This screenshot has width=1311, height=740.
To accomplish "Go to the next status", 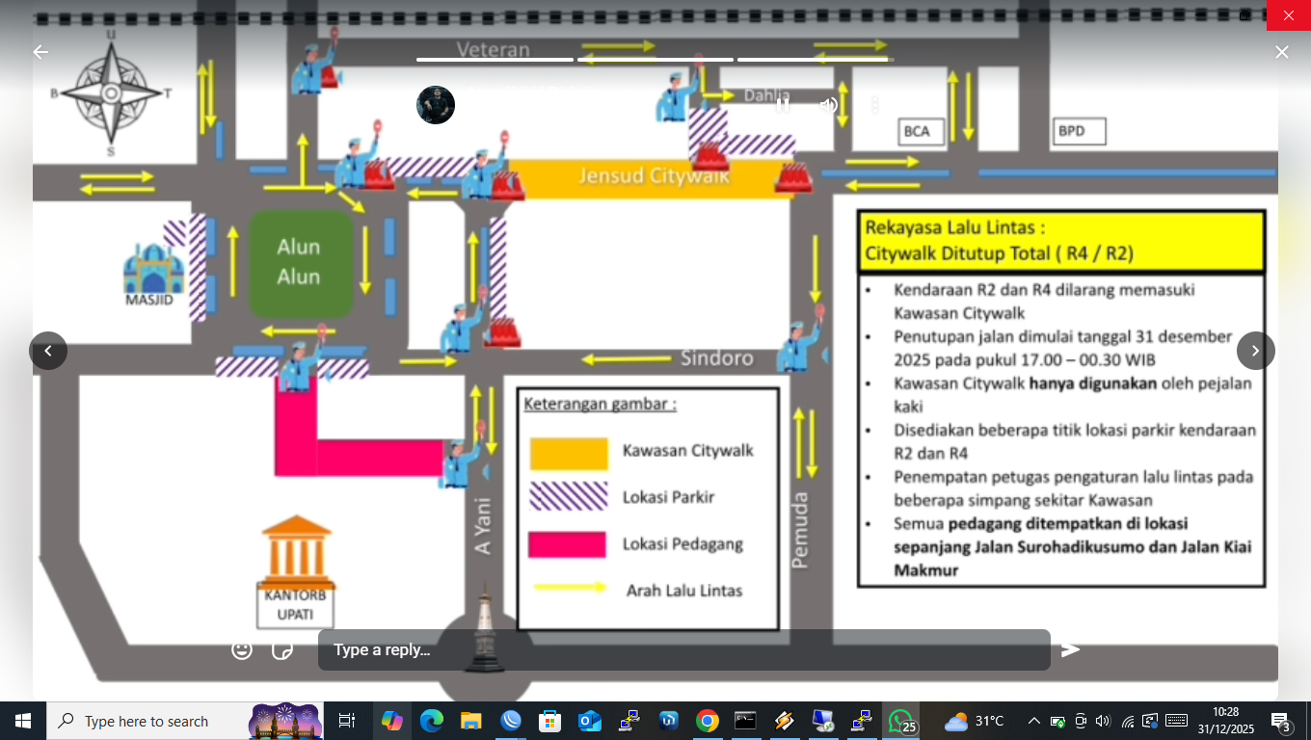I will tap(1255, 351).
